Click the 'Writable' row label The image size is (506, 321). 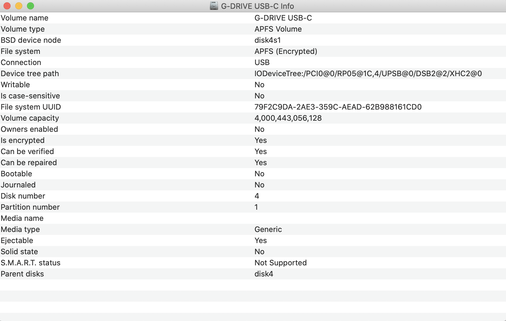16,85
